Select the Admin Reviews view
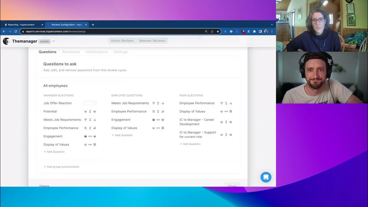This screenshot has height=207, width=368. click(122, 41)
